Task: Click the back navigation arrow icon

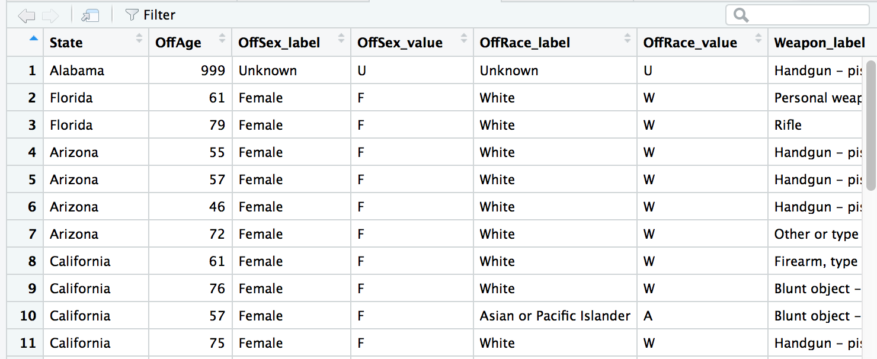Action: (x=27, y=15)
